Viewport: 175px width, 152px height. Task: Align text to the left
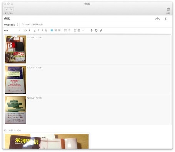click(x=52, y=30)
